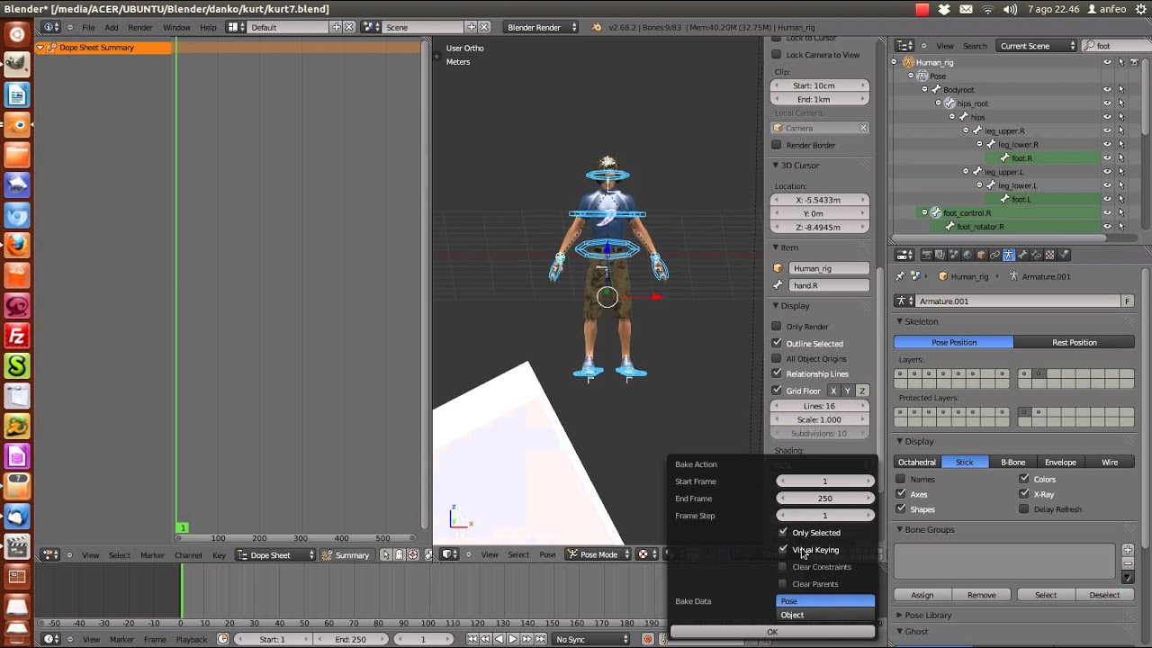1152x648 pixels.
Task: Open the Pose menu in 3D view header
Action: (x=547, y=554)
